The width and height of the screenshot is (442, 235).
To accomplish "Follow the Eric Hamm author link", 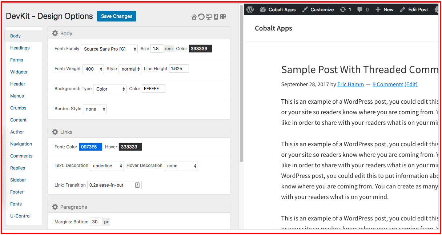I will (350, 84).
